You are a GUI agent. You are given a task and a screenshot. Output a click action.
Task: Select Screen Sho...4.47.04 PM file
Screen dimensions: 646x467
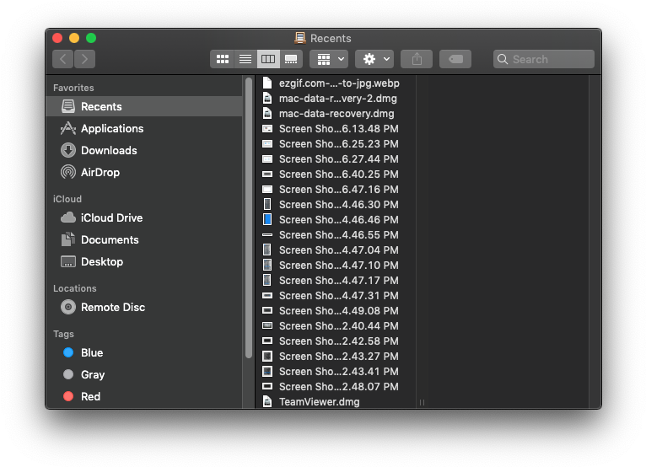tap(336, 250)
